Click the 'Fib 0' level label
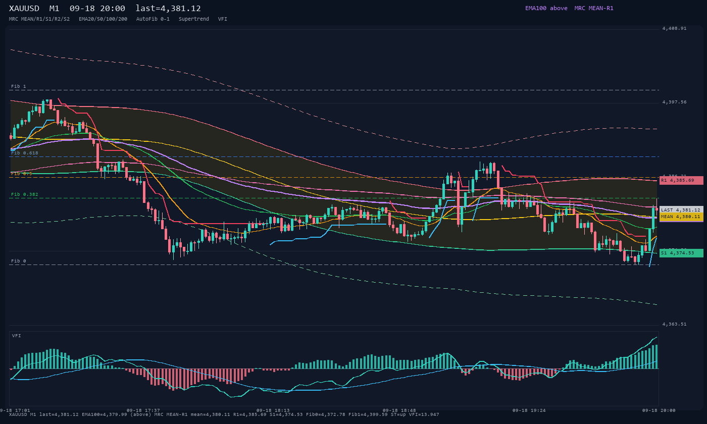Screen dimensions: 707x424 (18, 261)
